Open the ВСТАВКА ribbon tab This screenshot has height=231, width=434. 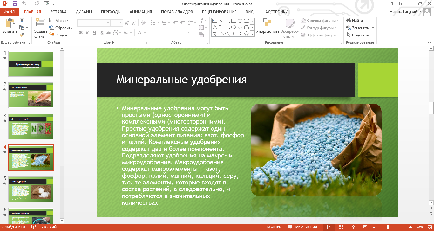[x=58, y=12]
